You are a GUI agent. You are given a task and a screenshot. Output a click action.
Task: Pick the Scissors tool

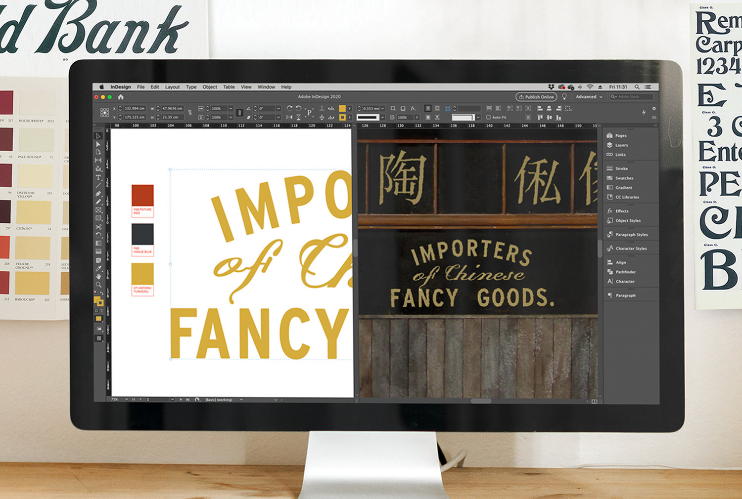coord(98,227)
